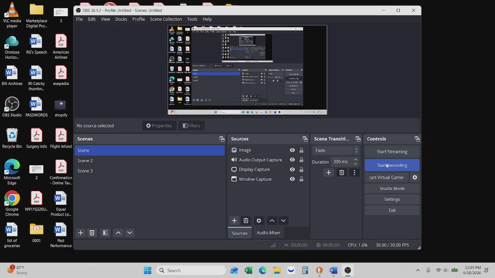Undock the Sources panel
495x278 pixels.
(305, 139)
